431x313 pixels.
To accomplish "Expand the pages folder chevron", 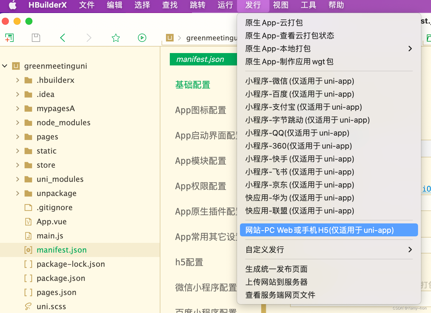I will (x=18, y=137).
